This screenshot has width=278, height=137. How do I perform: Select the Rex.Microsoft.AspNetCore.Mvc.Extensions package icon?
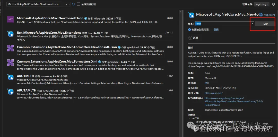pyautogui.click(x=11, y=34)
